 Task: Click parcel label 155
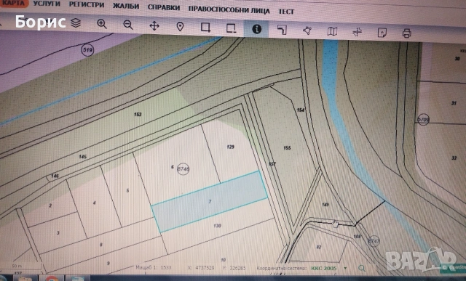[287, 147]
